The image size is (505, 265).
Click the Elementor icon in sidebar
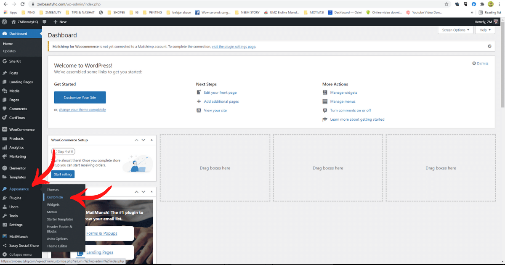(5, 168)
